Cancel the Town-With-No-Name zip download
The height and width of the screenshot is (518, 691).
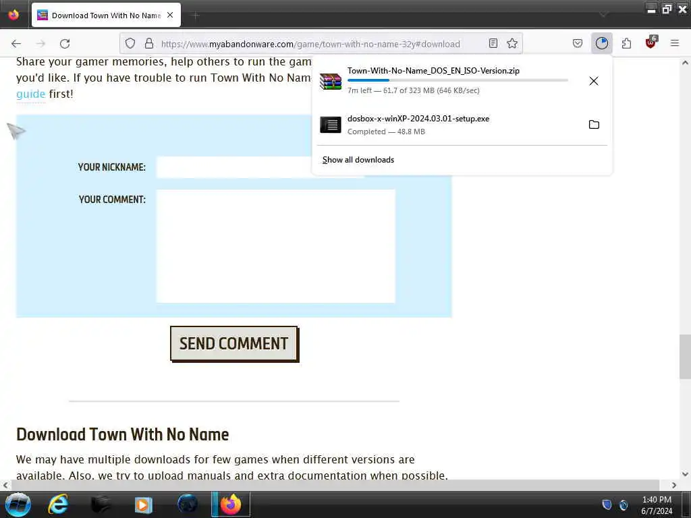coord(594,81)
